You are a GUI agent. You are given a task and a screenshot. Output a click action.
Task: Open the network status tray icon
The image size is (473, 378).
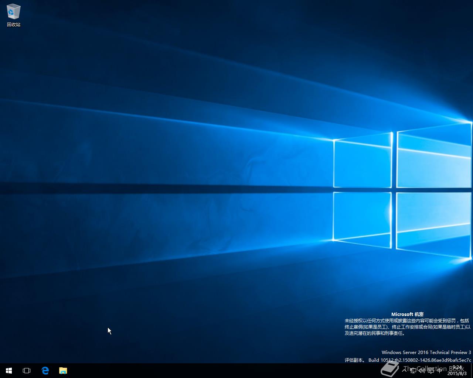(x=413, y=371)
